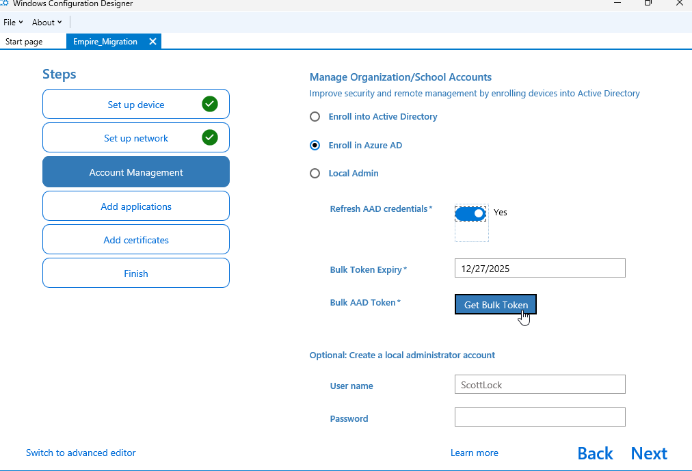The height and width of the screenshot is (471, 692).
Task: Select the Enroll into Active Directory option
Action: click(x=315, y=116)
